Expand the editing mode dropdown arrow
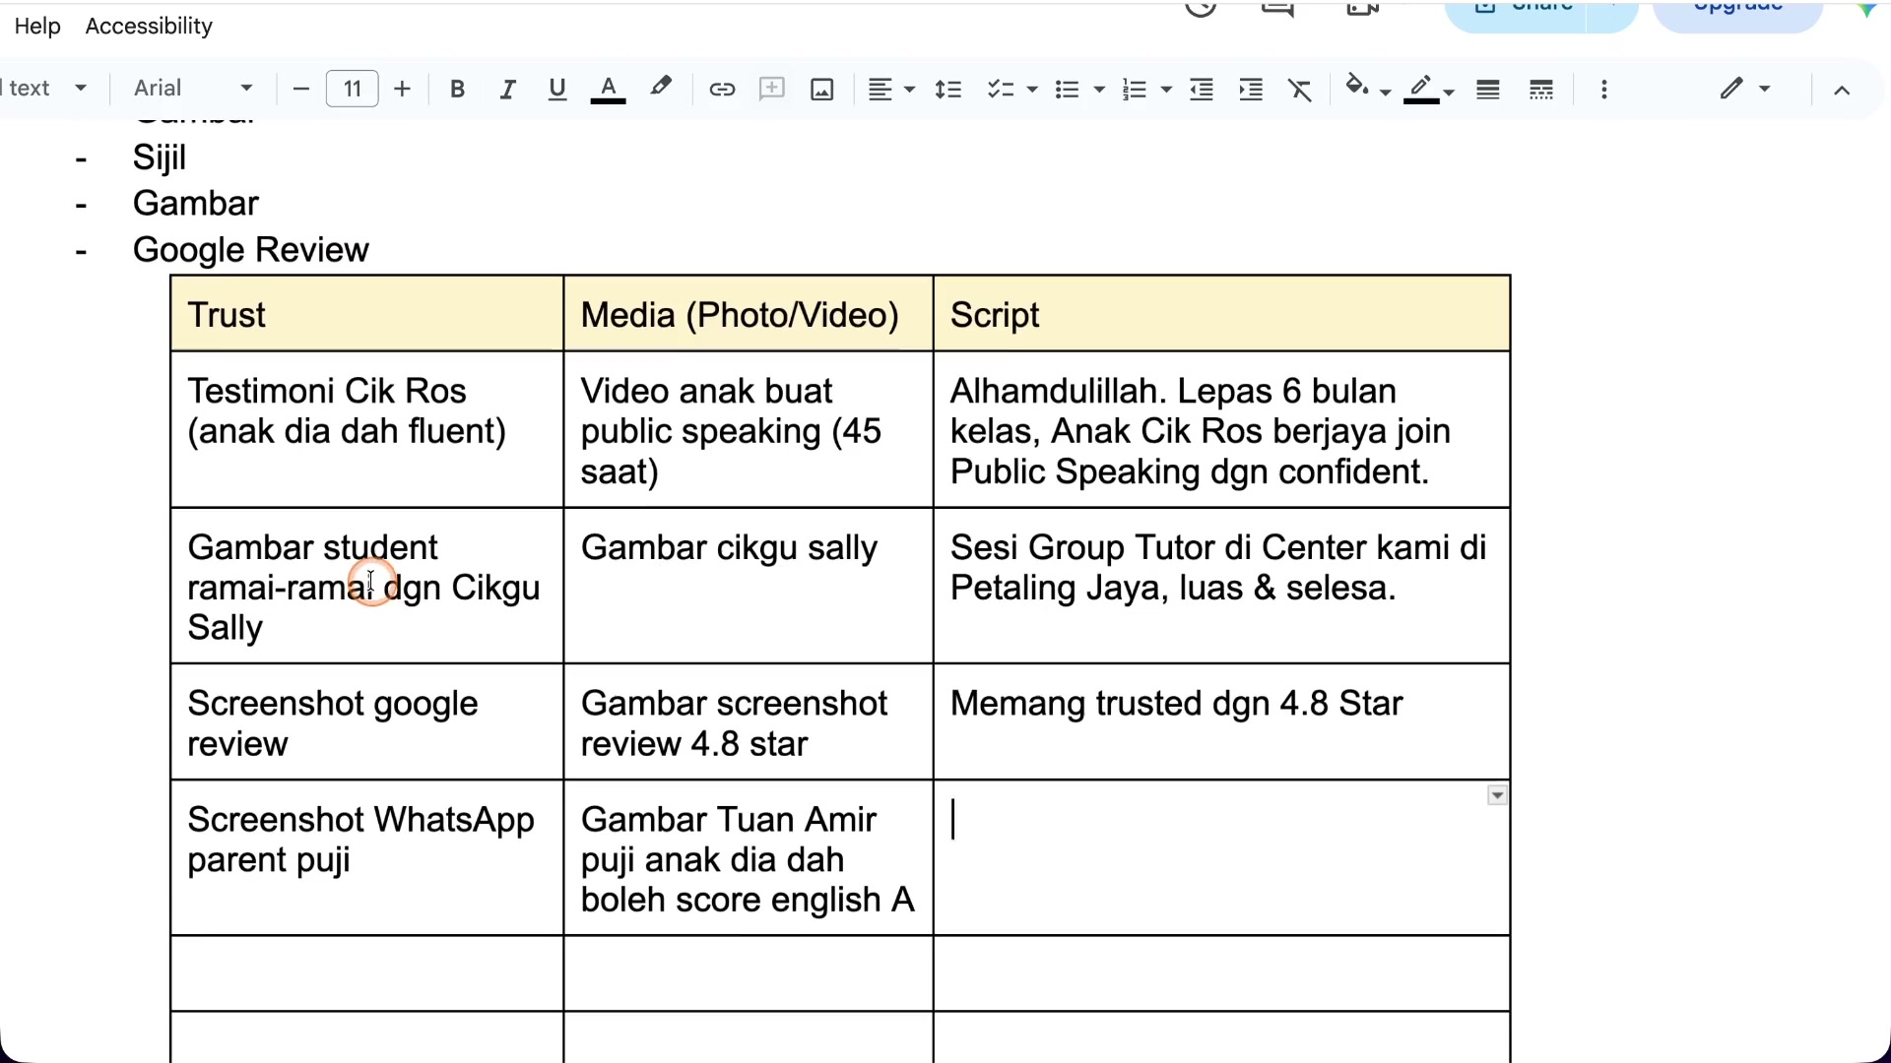The width and height of the screenshot is (1891, 1063). click(1765, 89)
